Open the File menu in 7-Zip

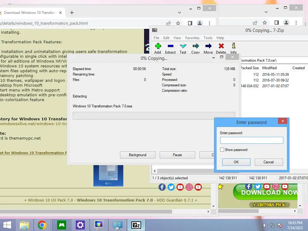(x=156, y=38)
